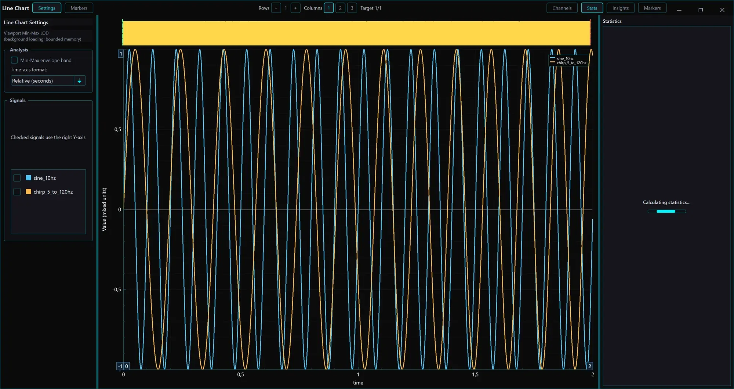Click the Target 1/1 label
Image resolution: width=734 pixels, height=389 pixels.
371,8
